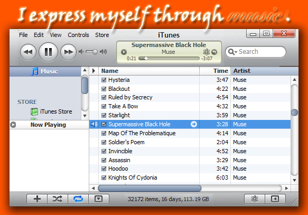The height and width of the screenshot is (215, 308).
Task: Uncheck the Blackout checkbox
Action: [x=104, y=89]
